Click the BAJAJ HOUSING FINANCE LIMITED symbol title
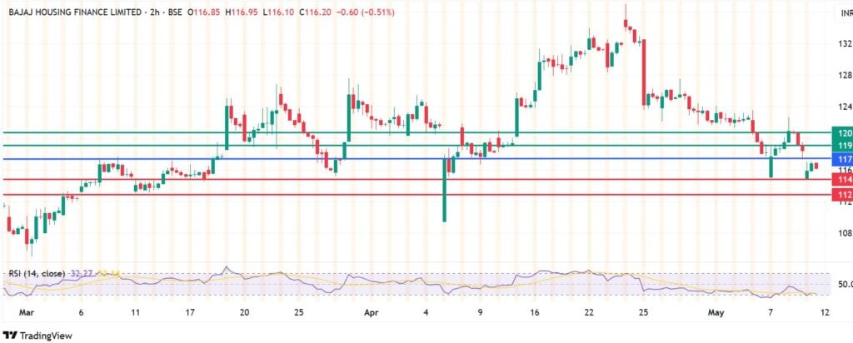The width and height of the screenshot is (853, 343). (x=77, y=12)
